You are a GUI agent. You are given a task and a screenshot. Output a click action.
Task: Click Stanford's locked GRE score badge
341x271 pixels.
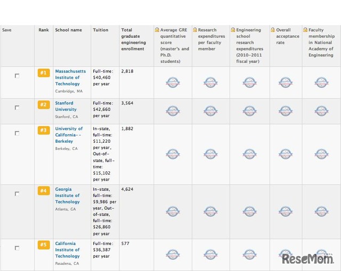click(x=173, y=111)
